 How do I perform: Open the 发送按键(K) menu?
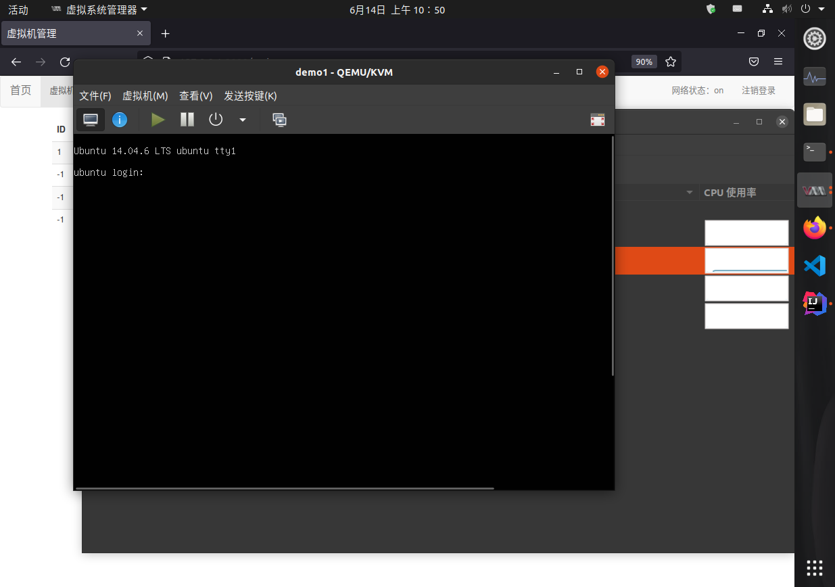tap(250, 96)
